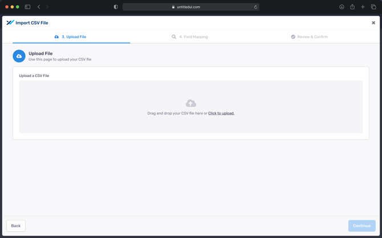Click the blue Upload File cloud badge
The image size is (382, 238).
pyautogui.click(x=19, y=56)
